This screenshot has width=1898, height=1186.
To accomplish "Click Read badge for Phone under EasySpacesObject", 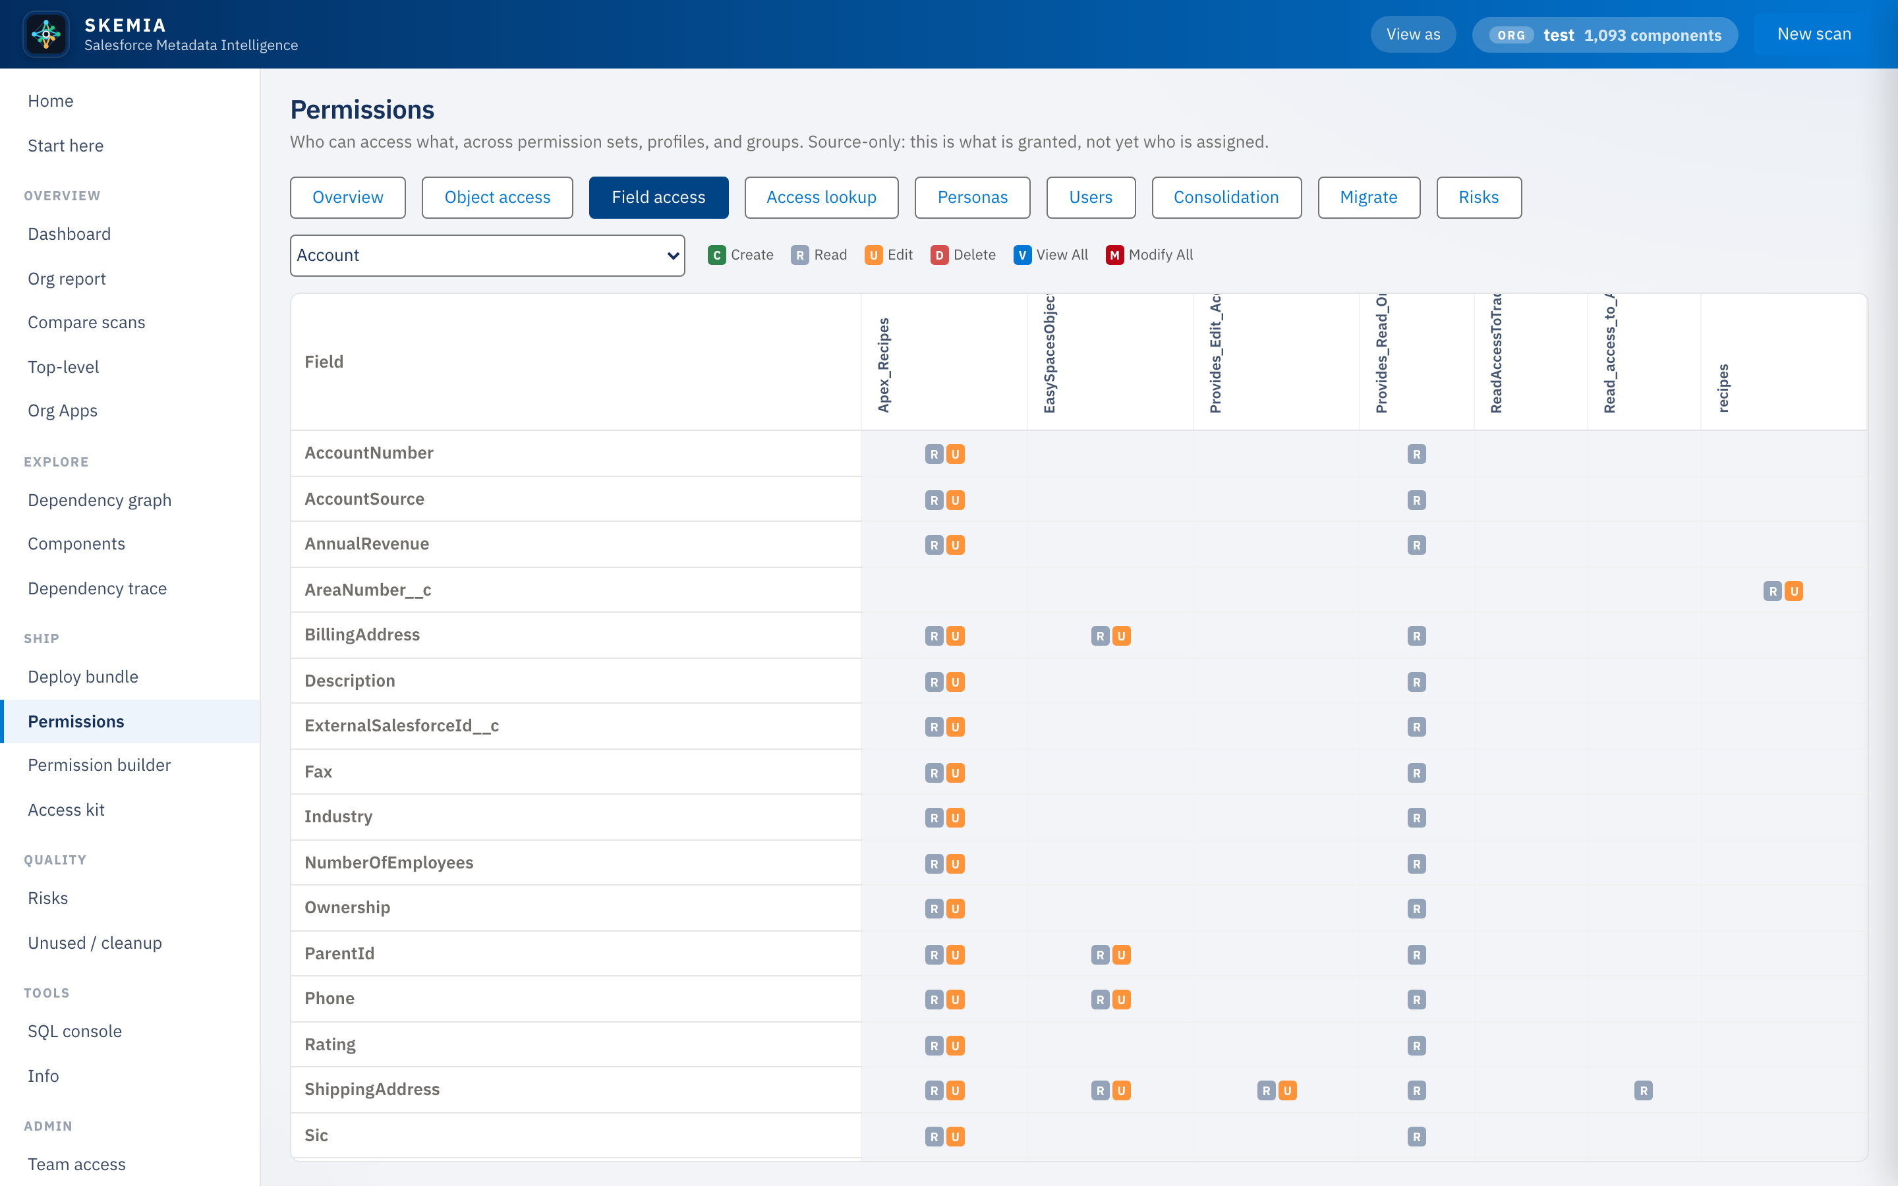I will [x=1101, y=1000].
